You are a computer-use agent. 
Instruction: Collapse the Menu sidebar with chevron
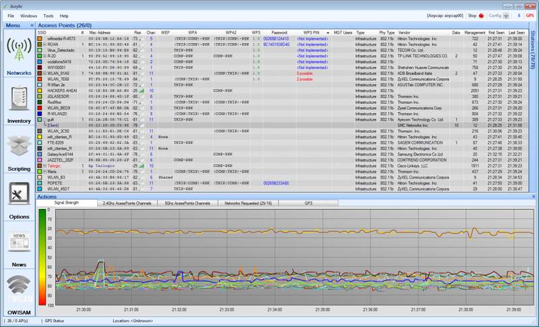(x=32, y=26)
